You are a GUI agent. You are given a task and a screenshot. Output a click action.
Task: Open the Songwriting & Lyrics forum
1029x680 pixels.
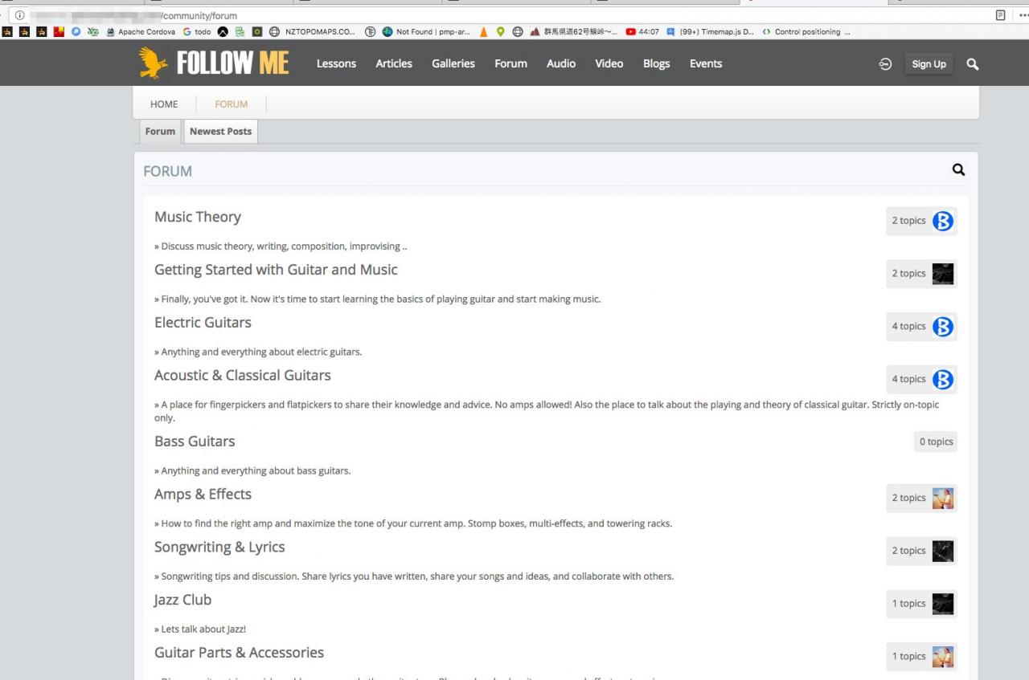[x=219, y=548]
